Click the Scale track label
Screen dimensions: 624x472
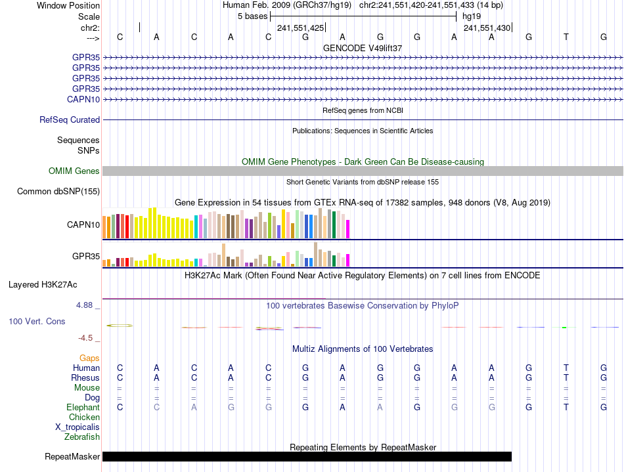[x=89, y=16]
